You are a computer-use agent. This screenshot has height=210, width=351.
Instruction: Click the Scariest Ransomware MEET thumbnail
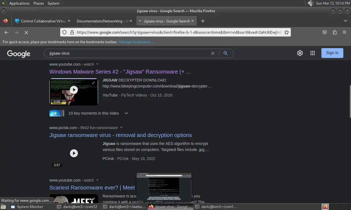(73, 199)
